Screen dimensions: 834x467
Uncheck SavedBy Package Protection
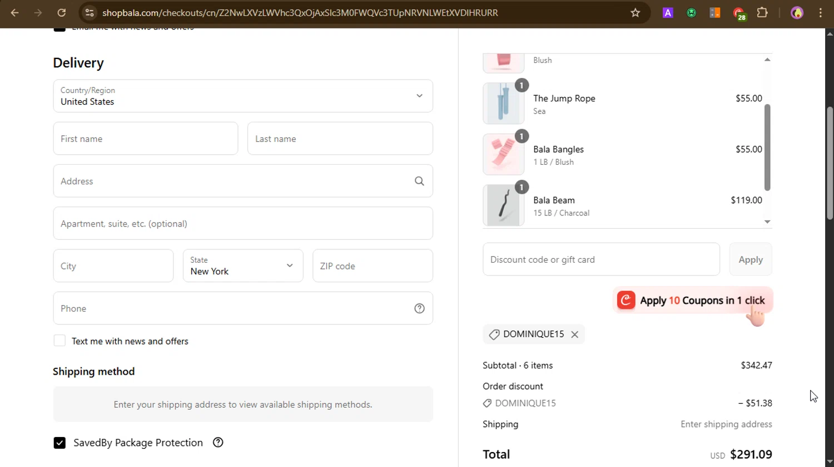pyautogui.click(x=59, y=443)
